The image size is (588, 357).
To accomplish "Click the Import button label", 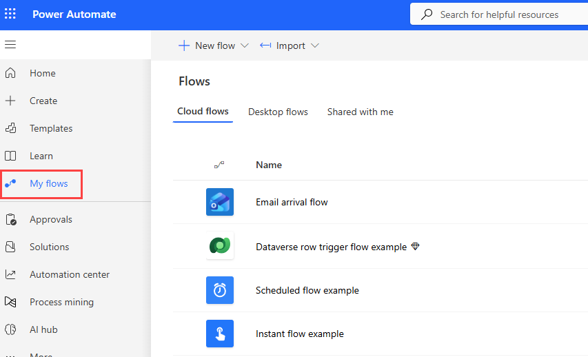I will click(291, 45).
